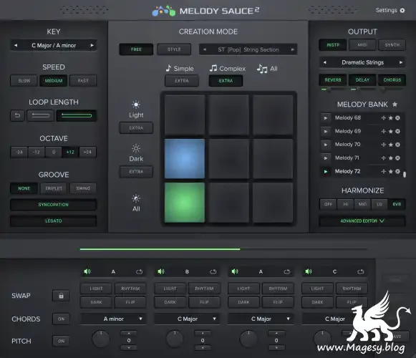The image size is (416, 358).
Task: Click drag-move icon for Melody 68
Action: click(x=383, y=118)
